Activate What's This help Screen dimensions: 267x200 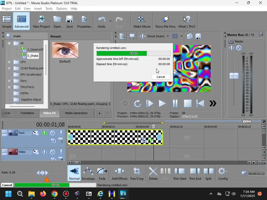[187, 21]
